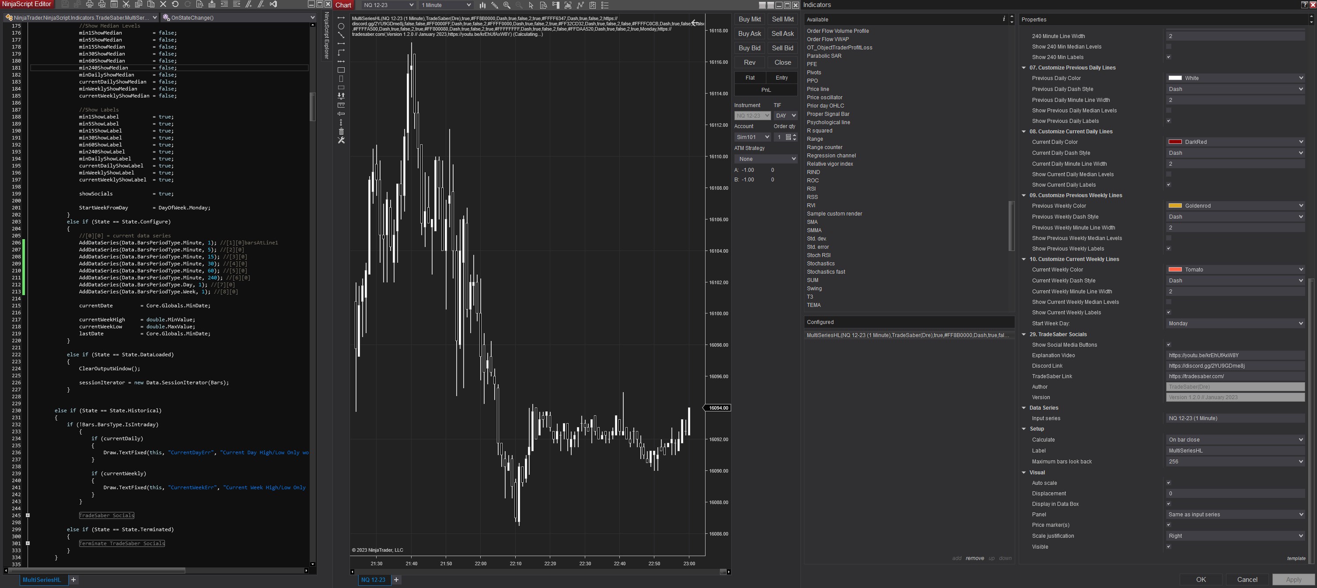This screenshot has width=1317, height=588.
Task: Select the rectangle drawing tool
Action: pyautogui.click(x=341, y=70)
